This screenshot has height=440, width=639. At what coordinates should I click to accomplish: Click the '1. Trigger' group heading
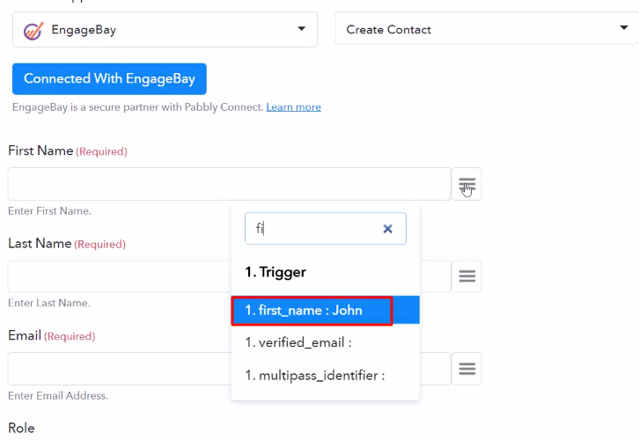click(275, 272)
